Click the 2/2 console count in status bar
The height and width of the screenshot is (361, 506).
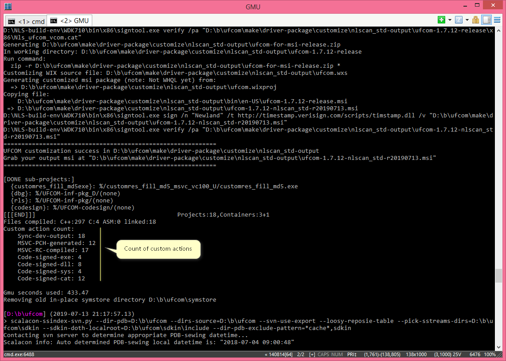coord(300,354)
